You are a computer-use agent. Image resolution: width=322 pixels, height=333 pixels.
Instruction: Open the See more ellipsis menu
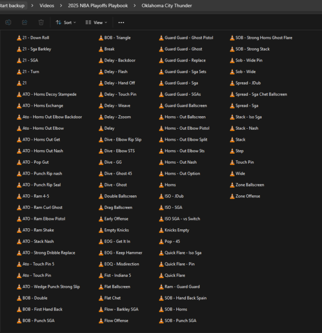coord(121,22)
